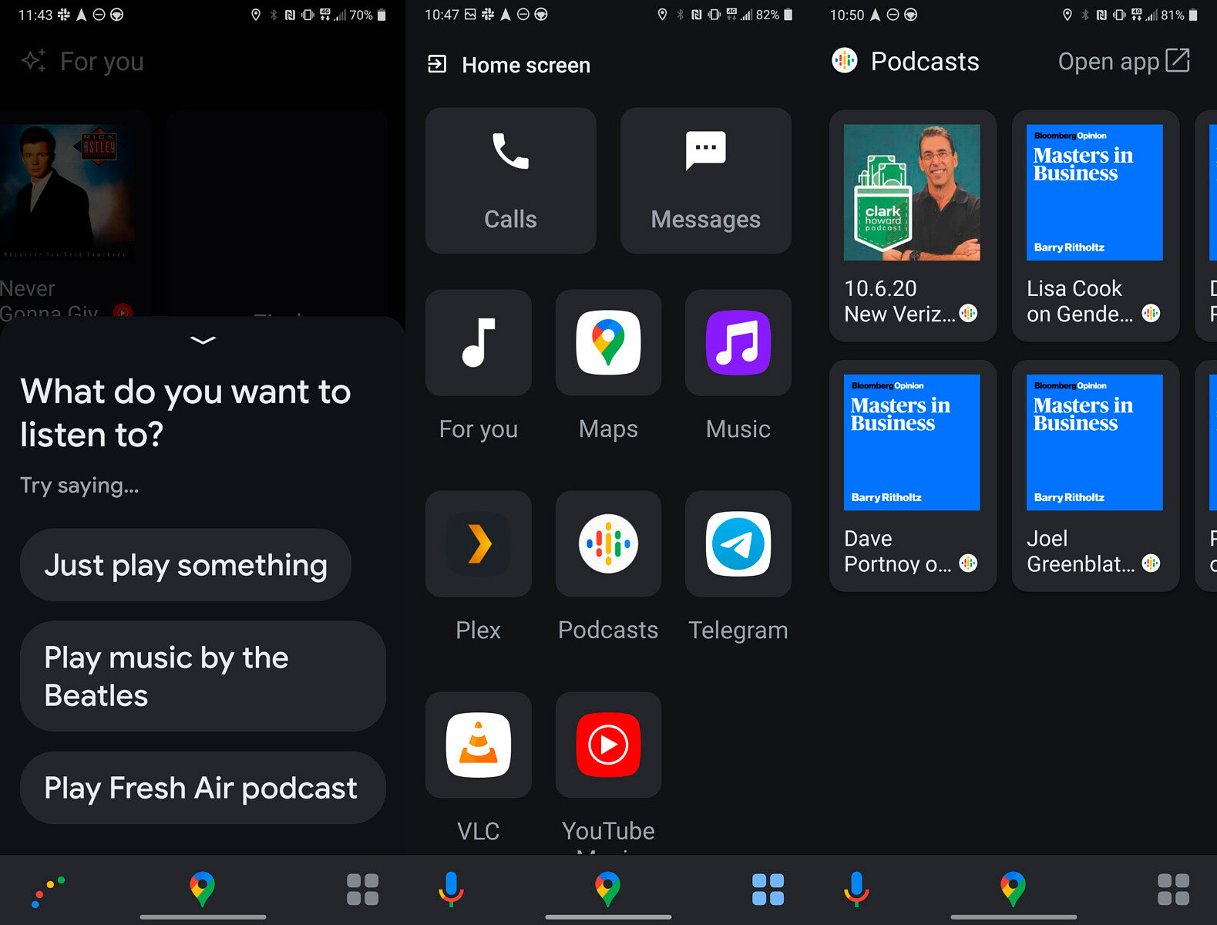Tap the "Podcasts" header title
The width and height of the screenshot is (1217, 925).
[925, 62]
